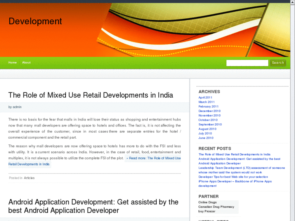The image size is (295, 221).
Task: Open the Android Application Development post heading
Action: click(93, 206)
